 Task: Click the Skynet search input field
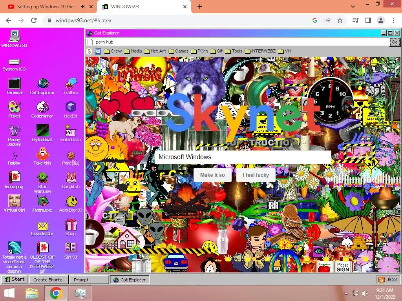243,157
